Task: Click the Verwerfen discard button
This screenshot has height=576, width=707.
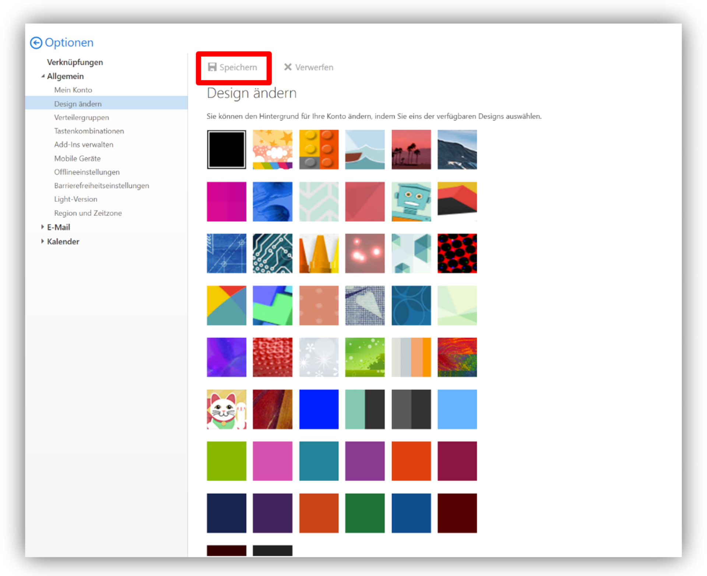Action: click(x=309, y=67)
